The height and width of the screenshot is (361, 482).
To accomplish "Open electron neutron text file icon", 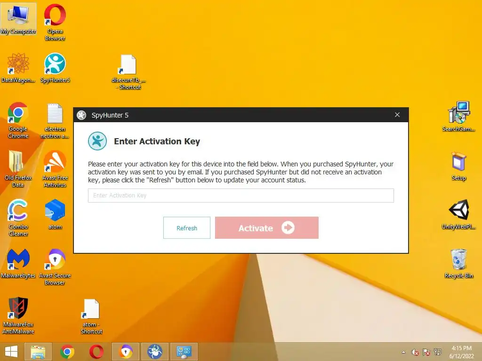I will 55,121.
